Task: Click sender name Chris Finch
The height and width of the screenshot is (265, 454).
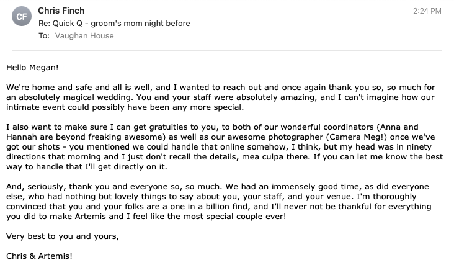Action: tap(62, 11)
